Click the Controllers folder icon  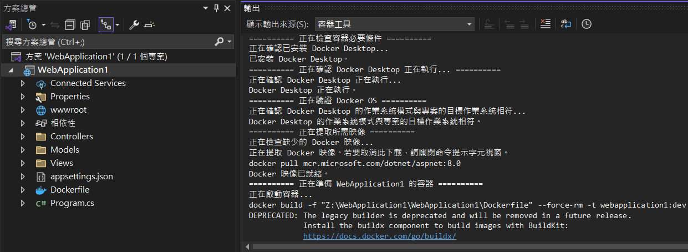click(x=40, y=137)
